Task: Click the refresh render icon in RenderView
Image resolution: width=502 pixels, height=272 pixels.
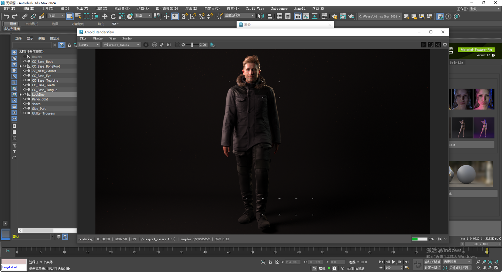Action: coord(431,45)
